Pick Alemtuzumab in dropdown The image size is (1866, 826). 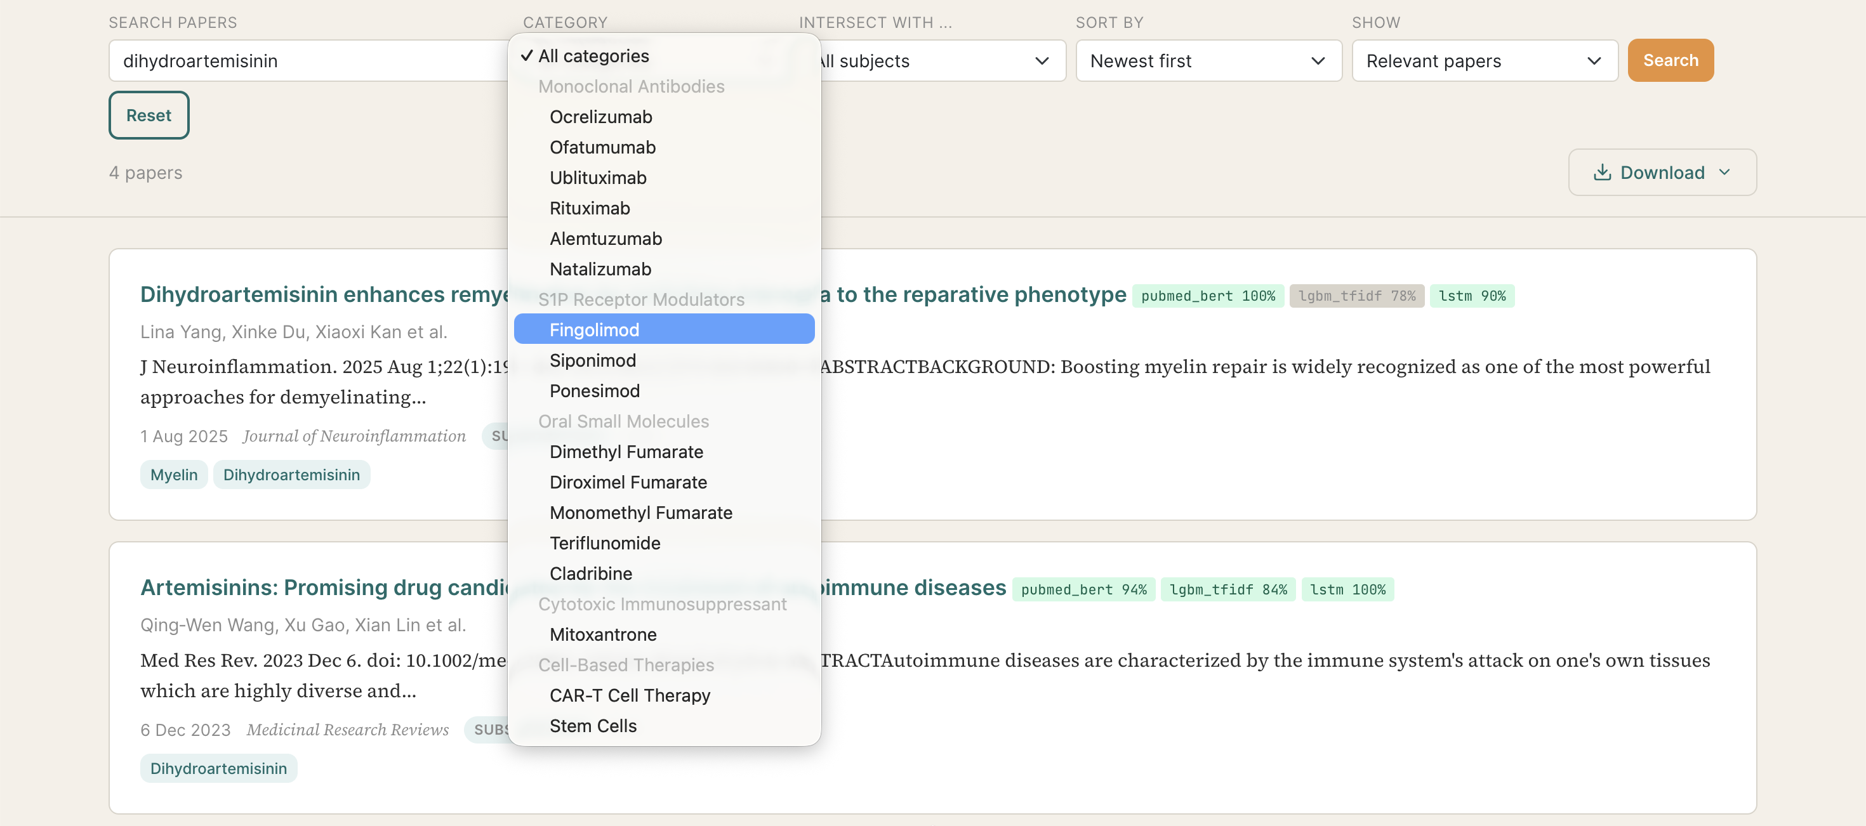pyautogui.click(x=665, y=238)
